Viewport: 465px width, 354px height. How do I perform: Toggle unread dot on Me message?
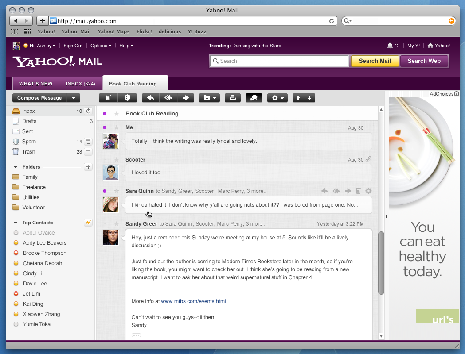coord(105,127)
